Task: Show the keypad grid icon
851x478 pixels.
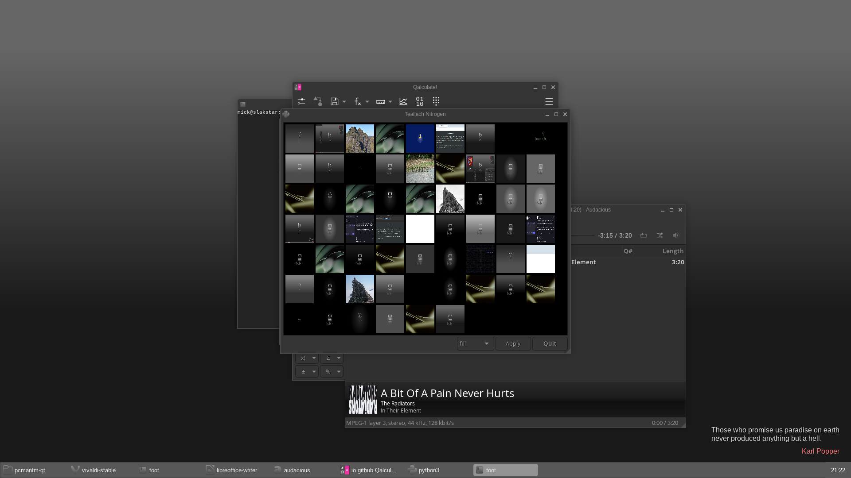Action: click(436, 101)
